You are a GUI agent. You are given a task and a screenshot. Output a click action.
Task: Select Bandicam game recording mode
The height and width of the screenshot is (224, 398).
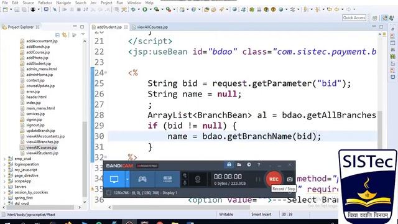(142, 179)
